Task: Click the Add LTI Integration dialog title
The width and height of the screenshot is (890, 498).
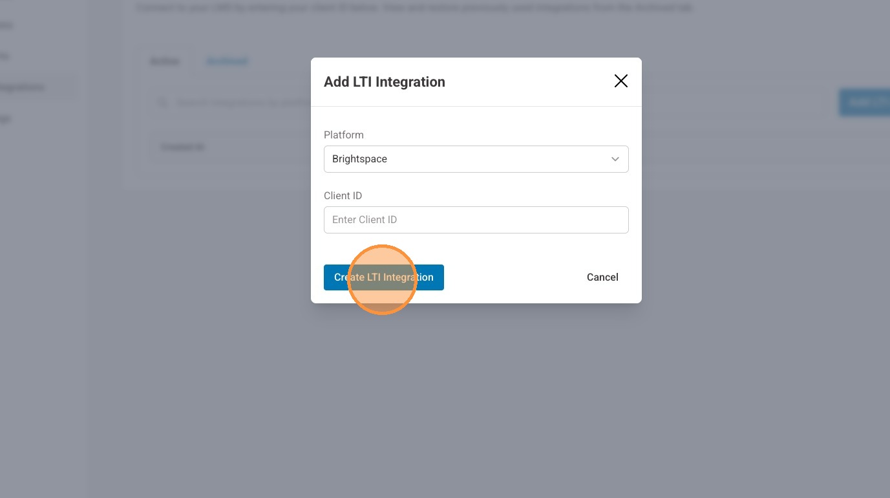Action: pyautogui.click(x=384, y=82)
